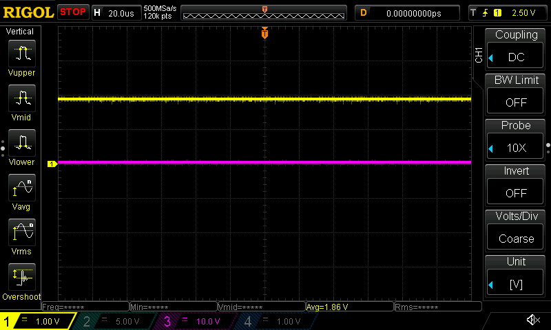Click the 2.50 V trigger level value
Image resolution: width=551 pixels, height=330 pixels.
(x=523, y=13)
